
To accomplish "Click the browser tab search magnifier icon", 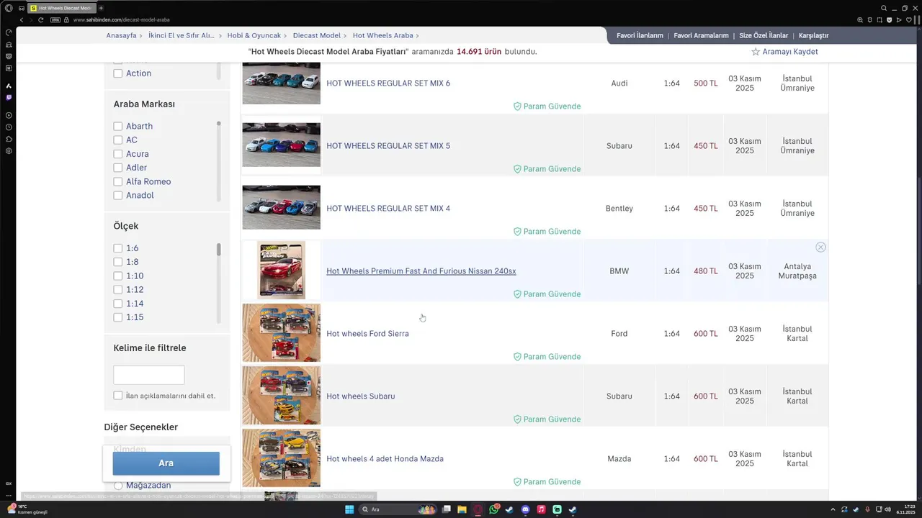I will (x=884, y=8).
